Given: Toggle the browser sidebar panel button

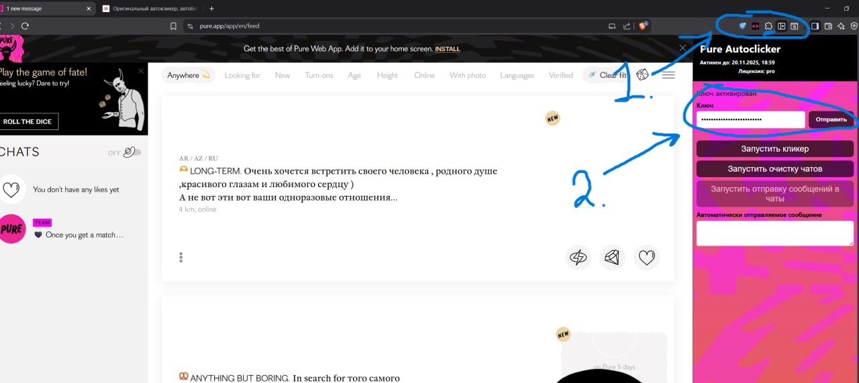Looking at the screenshot, I should (815, 26).
